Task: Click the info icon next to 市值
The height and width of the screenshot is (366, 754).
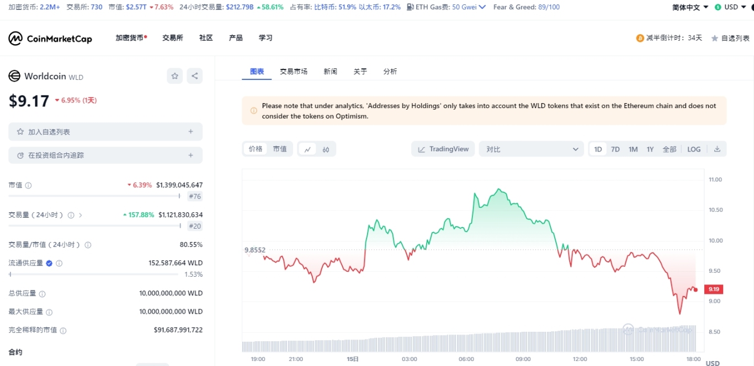Action: tap(29, 186)
